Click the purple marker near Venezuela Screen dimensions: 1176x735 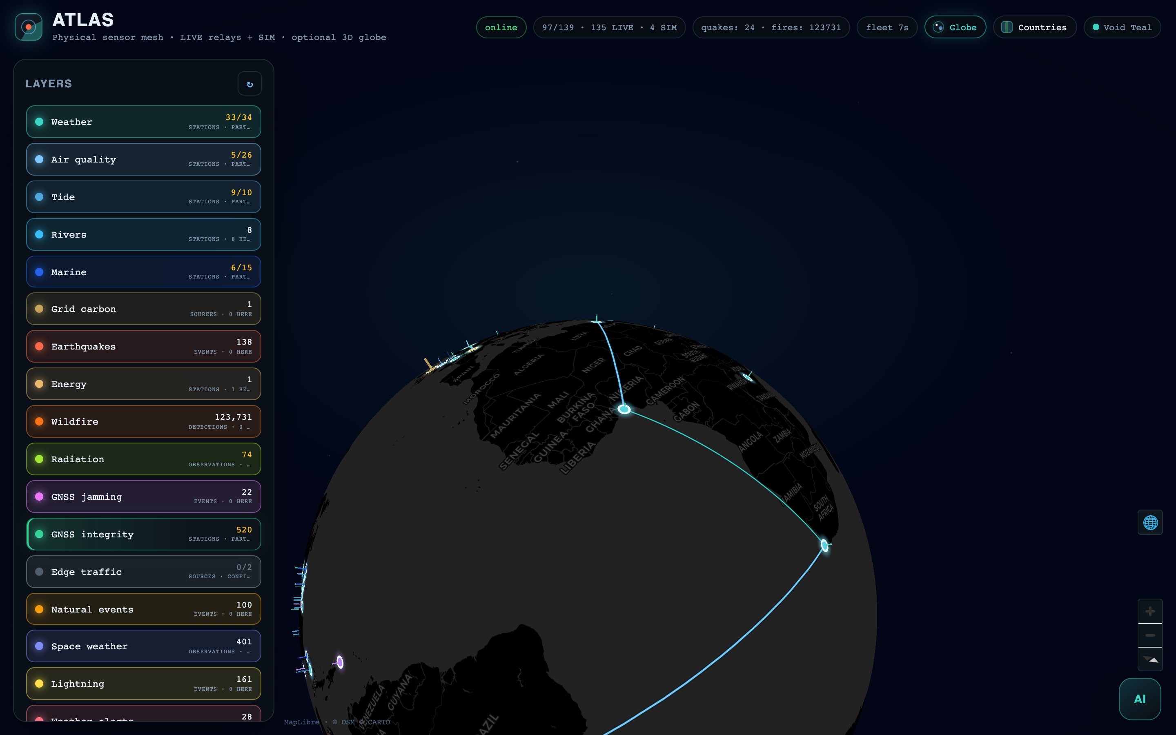coord(340,662)
